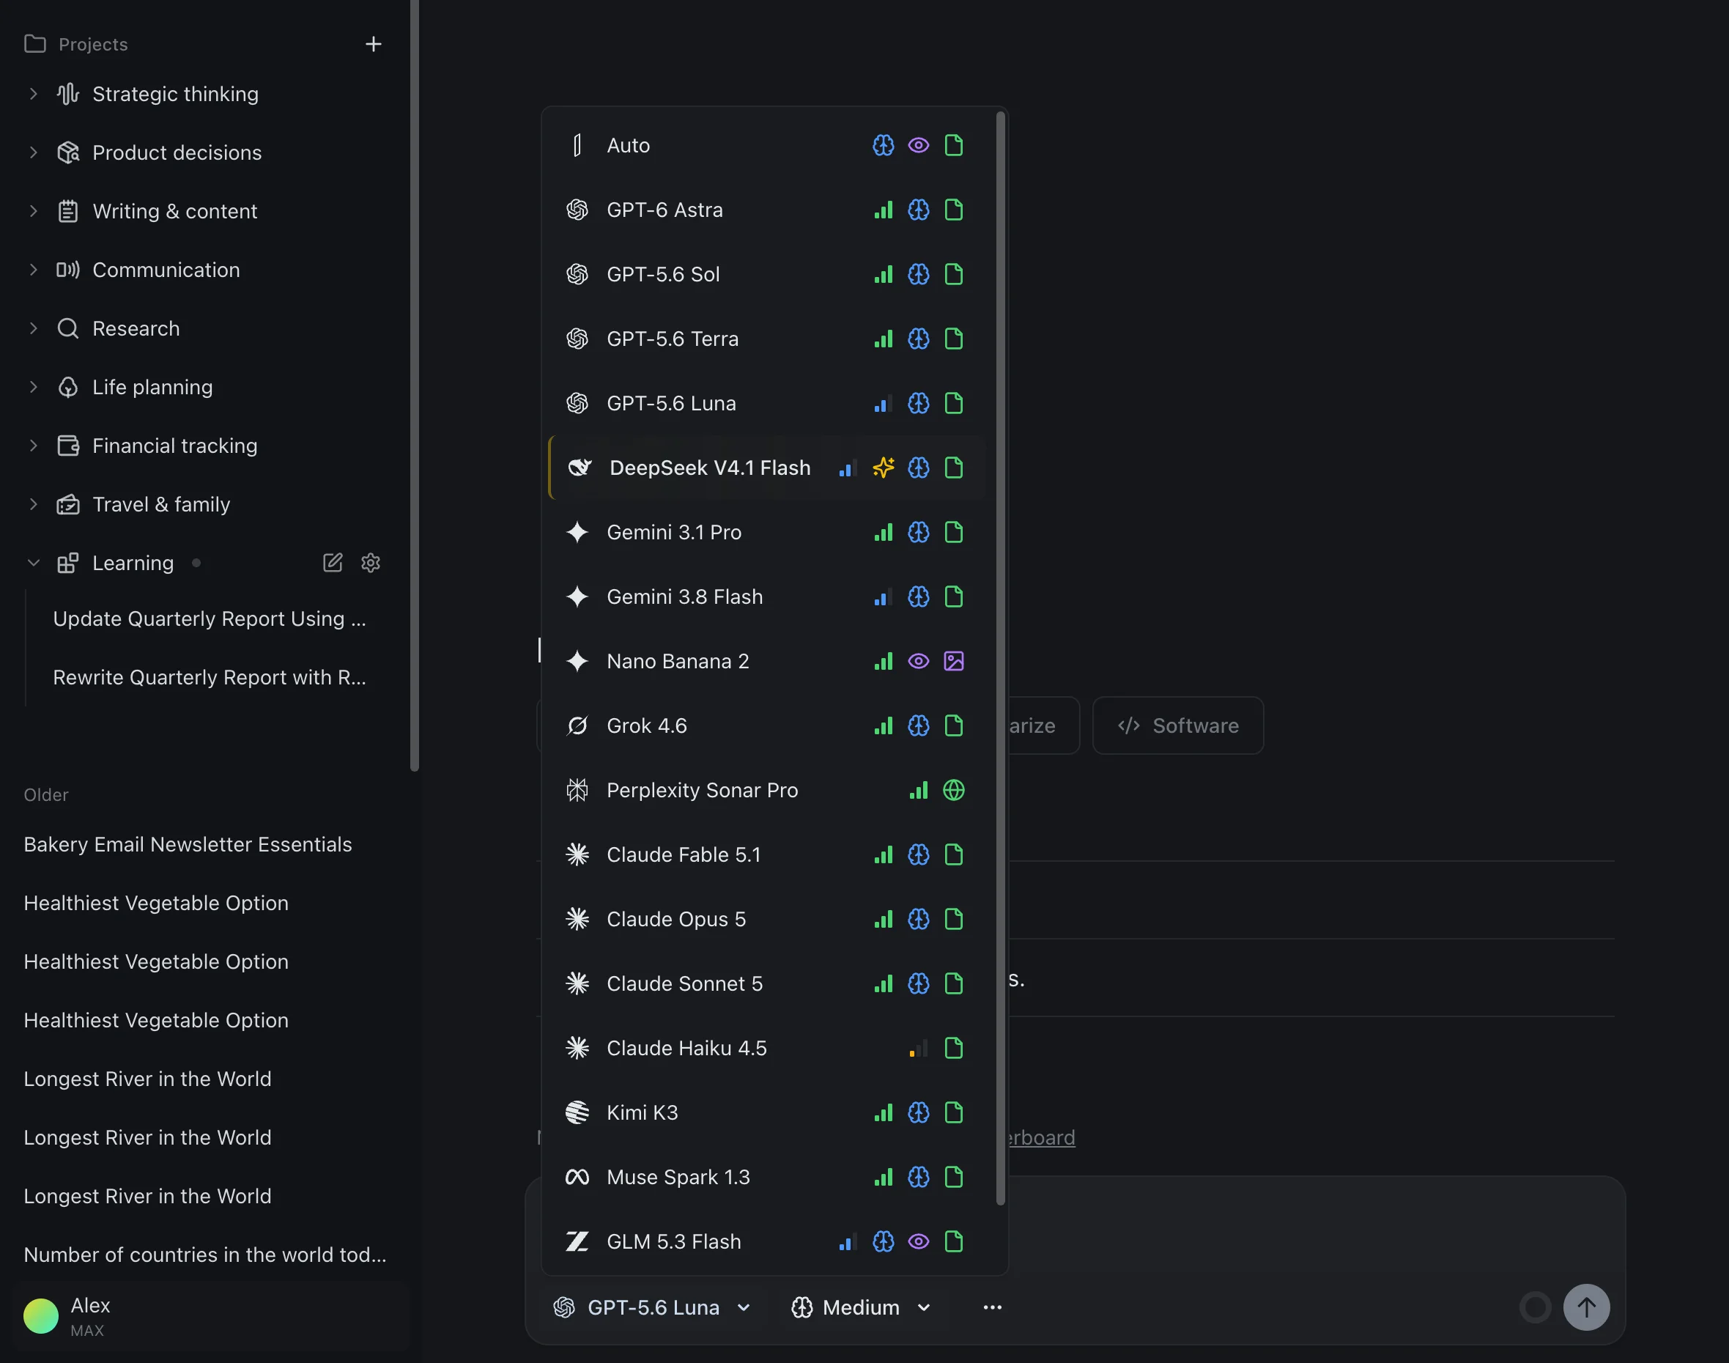Screen dimensions: 1729x1363
Task: Click the Travel & family project icon
Action: click(68, 504)
